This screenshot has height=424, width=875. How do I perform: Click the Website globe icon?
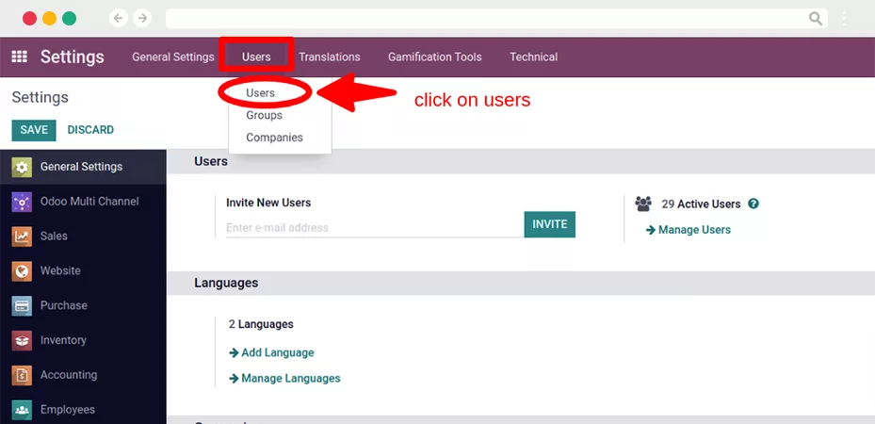pos(22,270)
